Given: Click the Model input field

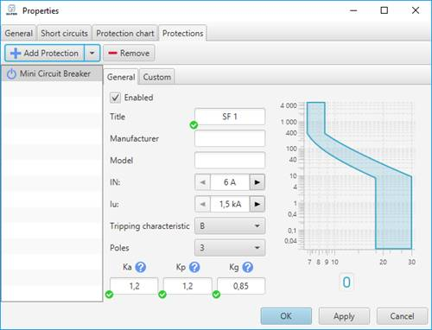Looking at the screenshot, I should click(230, 161).
